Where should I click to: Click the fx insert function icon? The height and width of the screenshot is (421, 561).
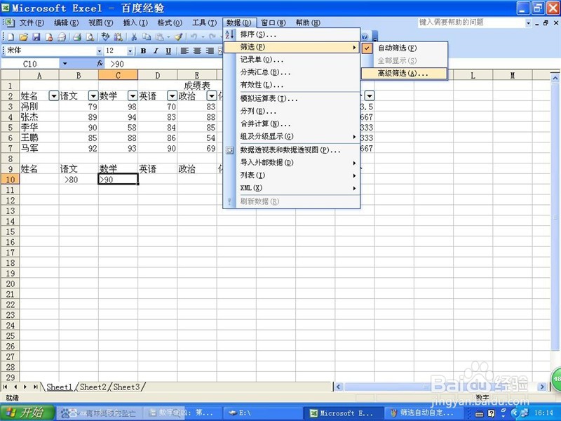(100, 63)
